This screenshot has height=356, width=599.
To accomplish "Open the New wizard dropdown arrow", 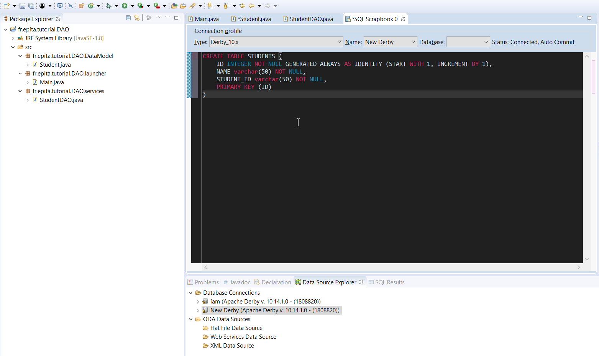I will (x=14, y=6).
